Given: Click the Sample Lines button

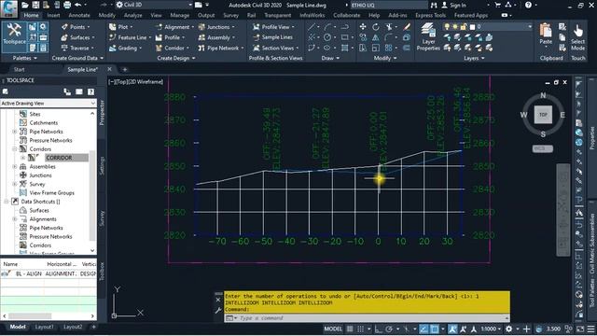Looking at the screenshot, I should click(273, 37).
